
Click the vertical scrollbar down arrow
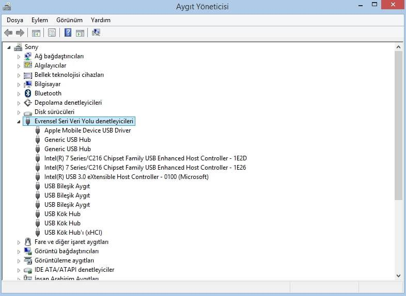[398, 276]
